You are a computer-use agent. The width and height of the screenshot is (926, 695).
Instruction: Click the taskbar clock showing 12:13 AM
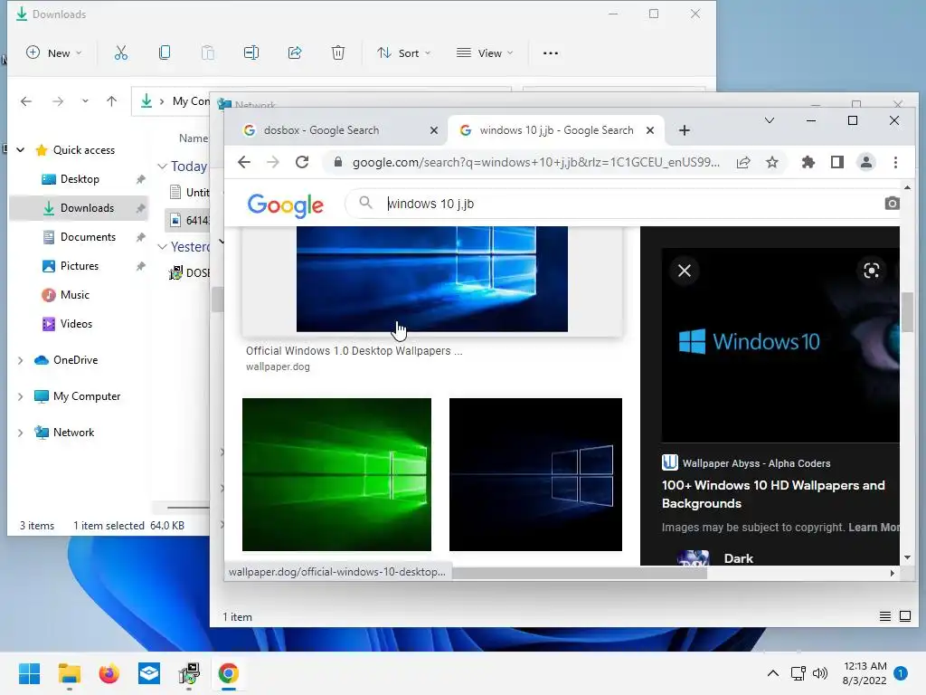(865, 673)
